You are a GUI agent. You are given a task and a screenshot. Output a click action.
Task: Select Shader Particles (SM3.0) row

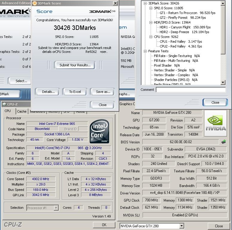pos(176,80)
